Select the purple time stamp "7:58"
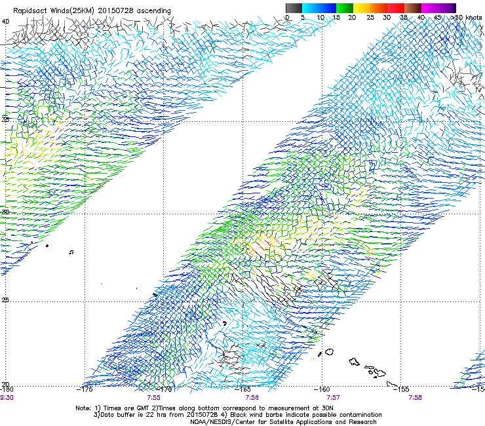Screen dimensions: 485x426 415,398
